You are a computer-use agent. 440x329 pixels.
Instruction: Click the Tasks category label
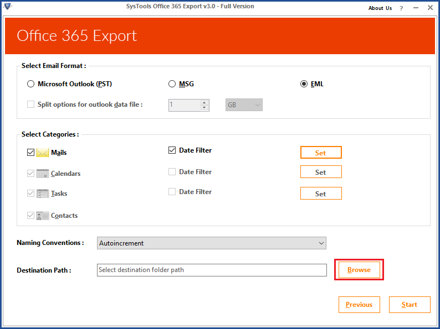[59, 194]
